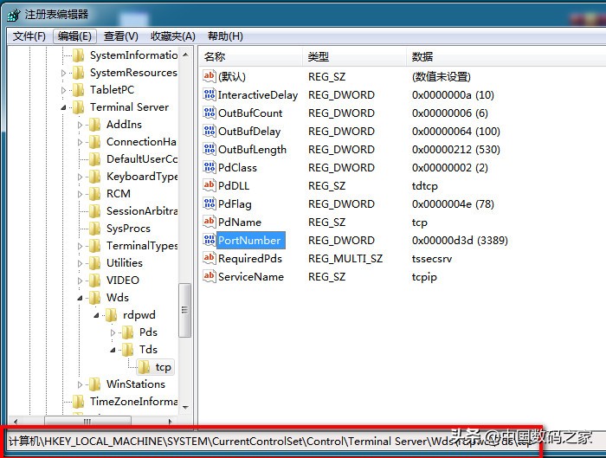Expand the Pds tree node
The width and height of the screenshot is (606, 458).
pos(113,332)
